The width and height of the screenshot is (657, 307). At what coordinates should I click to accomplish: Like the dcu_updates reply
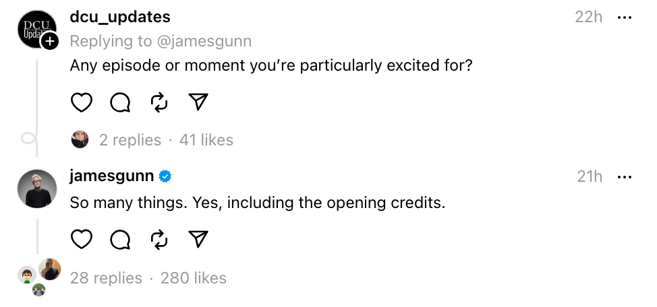tap(81, 102)
